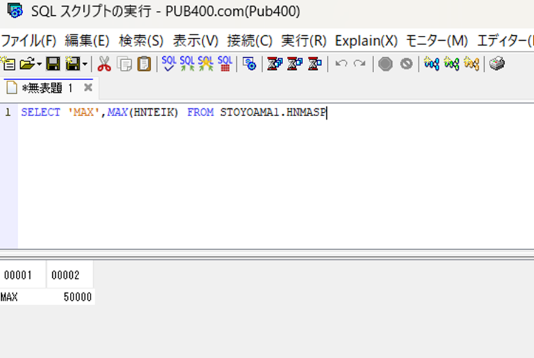
Task: Click the third Explain diagram icon
Action: click(471, 64)
